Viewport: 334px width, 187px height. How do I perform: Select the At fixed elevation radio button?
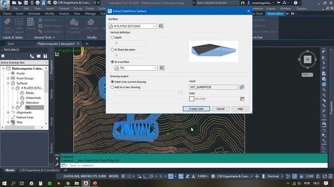pos(112,49)
